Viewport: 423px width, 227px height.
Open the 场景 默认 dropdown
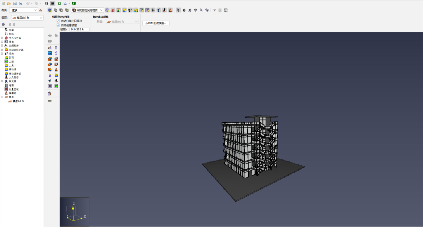tap(23, 10)
